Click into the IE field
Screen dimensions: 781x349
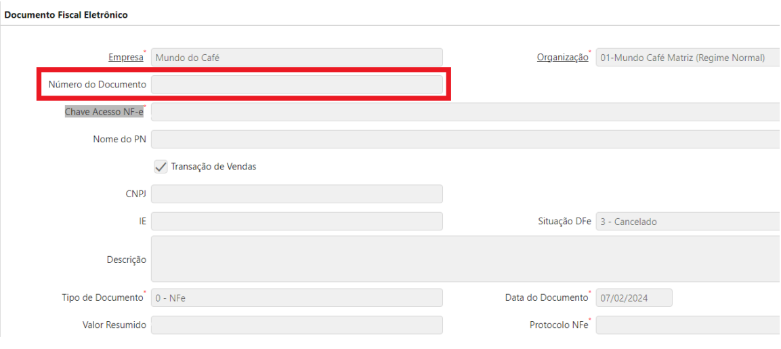point(297,222)
